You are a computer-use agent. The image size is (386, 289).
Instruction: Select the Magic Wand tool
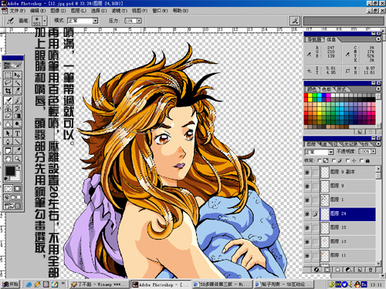17,83
